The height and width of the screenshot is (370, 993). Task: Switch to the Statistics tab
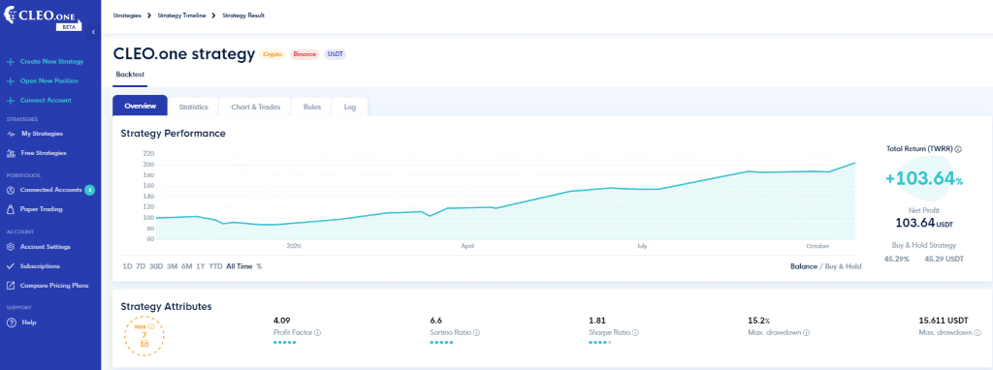pyautogui.click(x=193, y=107)
